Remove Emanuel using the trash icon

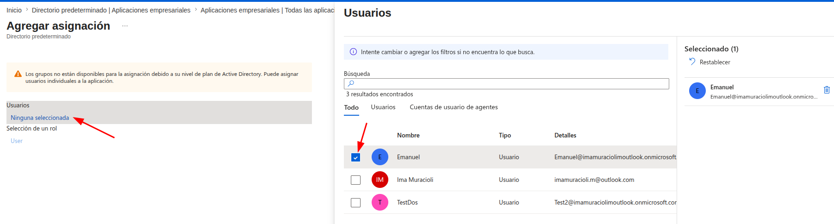pos(827,90)
